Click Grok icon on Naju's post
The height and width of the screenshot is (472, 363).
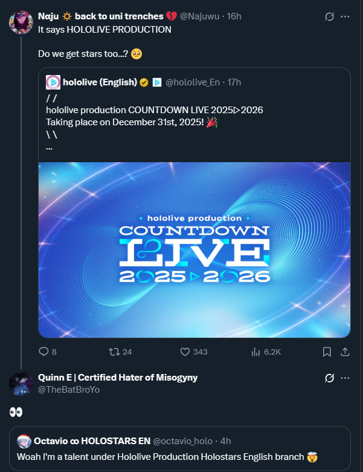(x=329, y=17)
